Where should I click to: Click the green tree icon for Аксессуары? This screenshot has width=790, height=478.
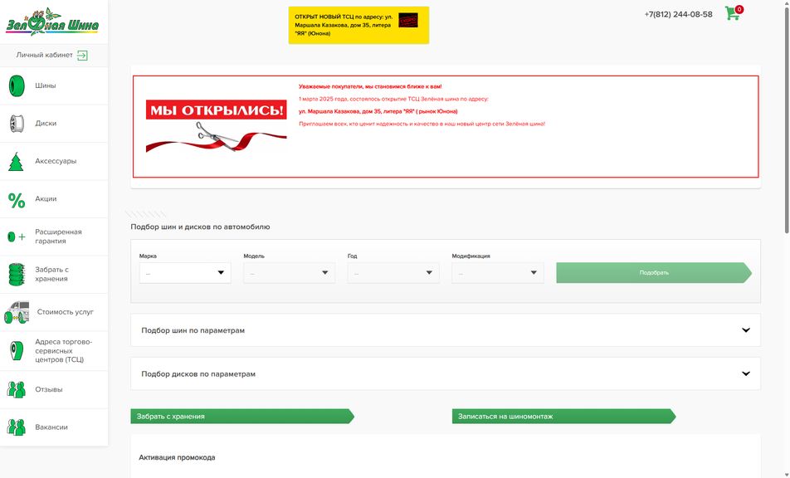[x=16, y=161]
